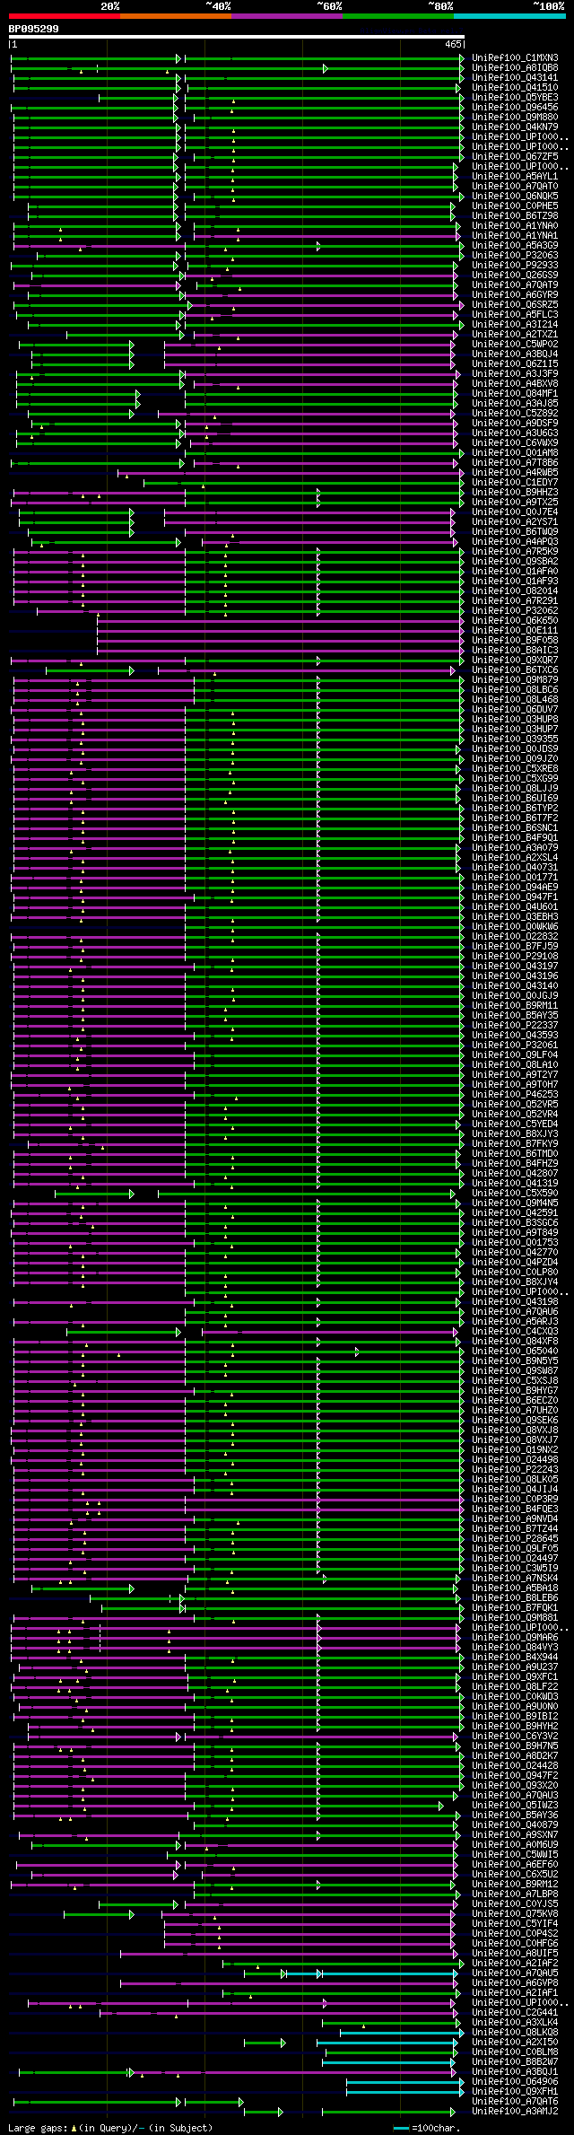
Task: Select label UniRef100_C4CXQ3
Action: [515, 1331]
